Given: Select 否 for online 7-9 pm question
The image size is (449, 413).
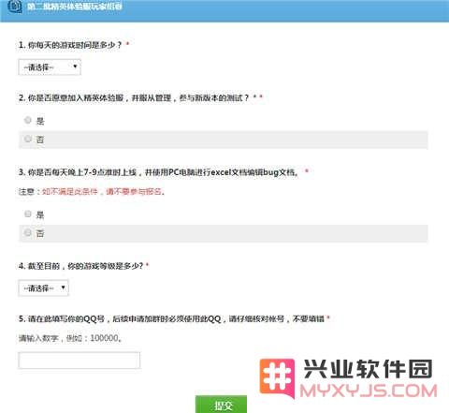Looking at the screenshot, I should pos(28,232).
